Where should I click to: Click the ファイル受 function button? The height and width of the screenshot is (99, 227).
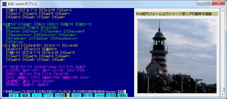click(x=60, y=95)
